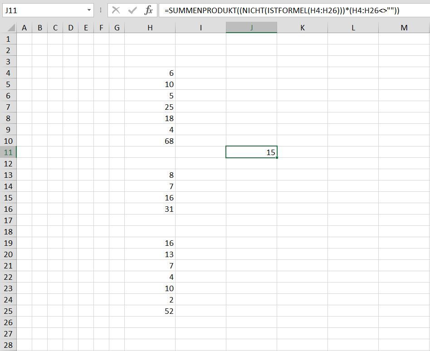Open the Insert Function fx dialog
430x351 pixels.
148,10
